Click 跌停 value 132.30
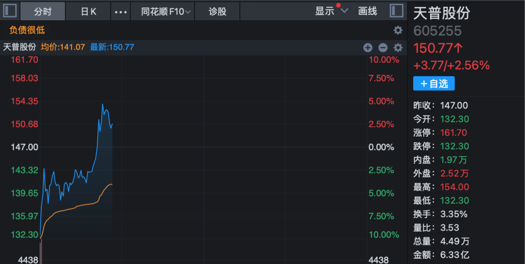 pyautogui.click(x=455, y=147)
